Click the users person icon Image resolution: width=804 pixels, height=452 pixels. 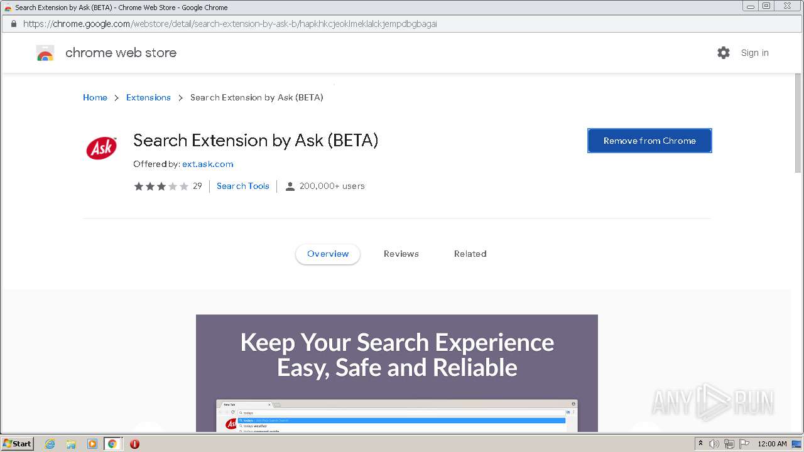click(290, 186)
